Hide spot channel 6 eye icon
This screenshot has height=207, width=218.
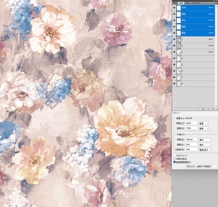click(x=174, y=71)
